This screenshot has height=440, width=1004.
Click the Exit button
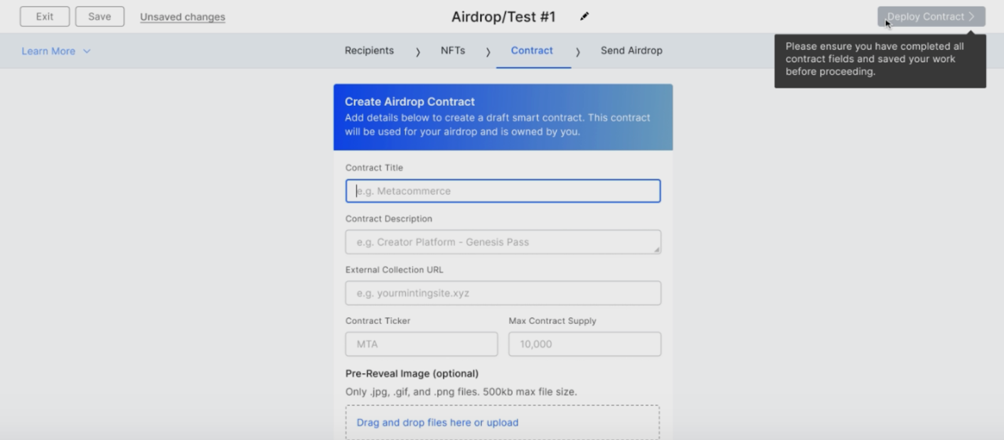pyautogui.click(x=45, y=16)
